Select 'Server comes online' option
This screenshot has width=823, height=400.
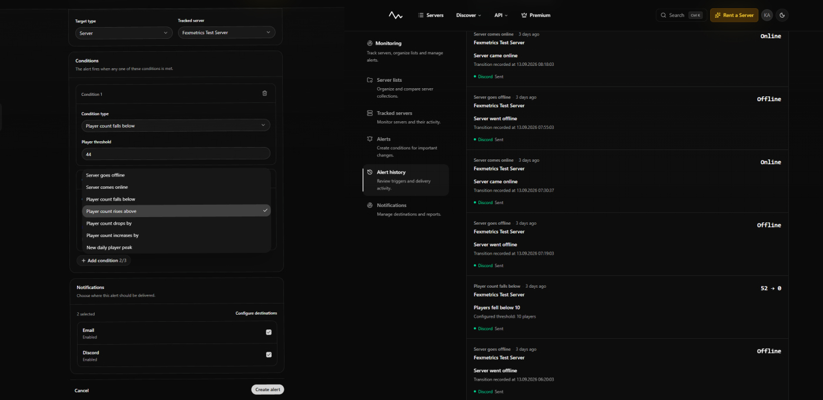point(176,187)
